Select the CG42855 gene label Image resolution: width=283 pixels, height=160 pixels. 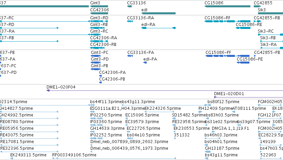point(263,3)
